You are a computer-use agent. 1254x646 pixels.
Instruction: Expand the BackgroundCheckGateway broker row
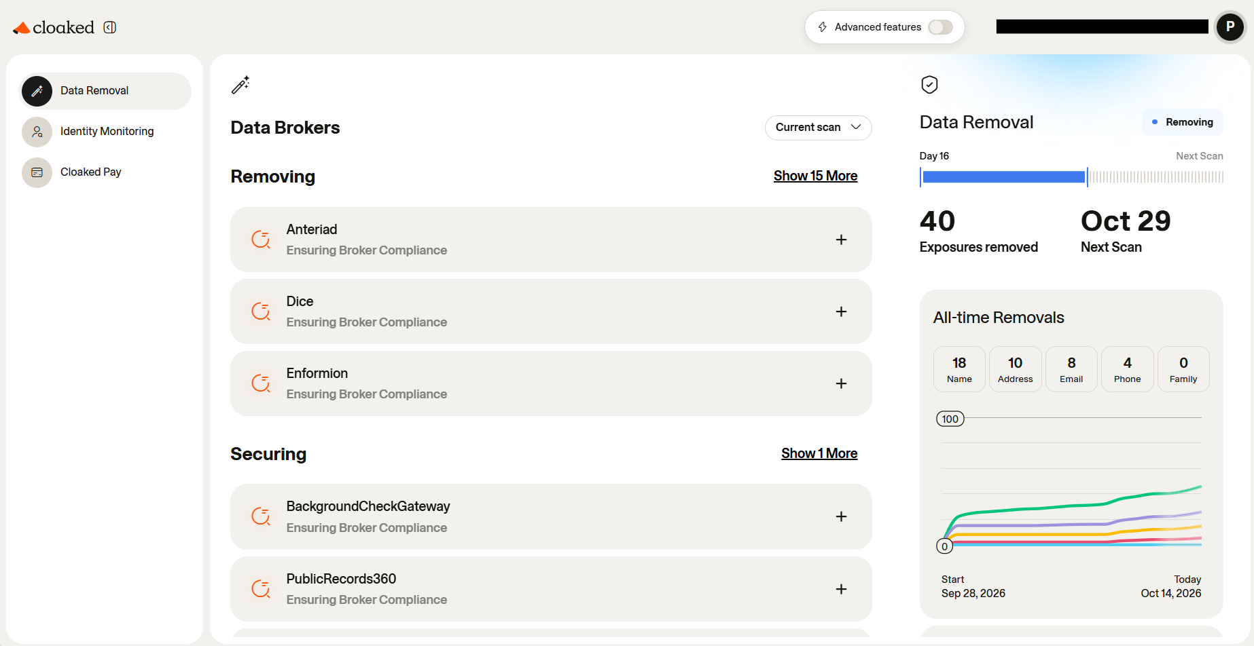point(841,516)
